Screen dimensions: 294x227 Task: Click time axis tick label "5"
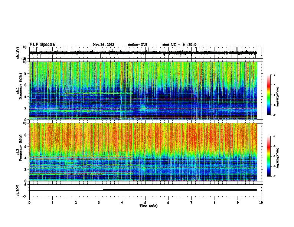click(x=145, y=203)
